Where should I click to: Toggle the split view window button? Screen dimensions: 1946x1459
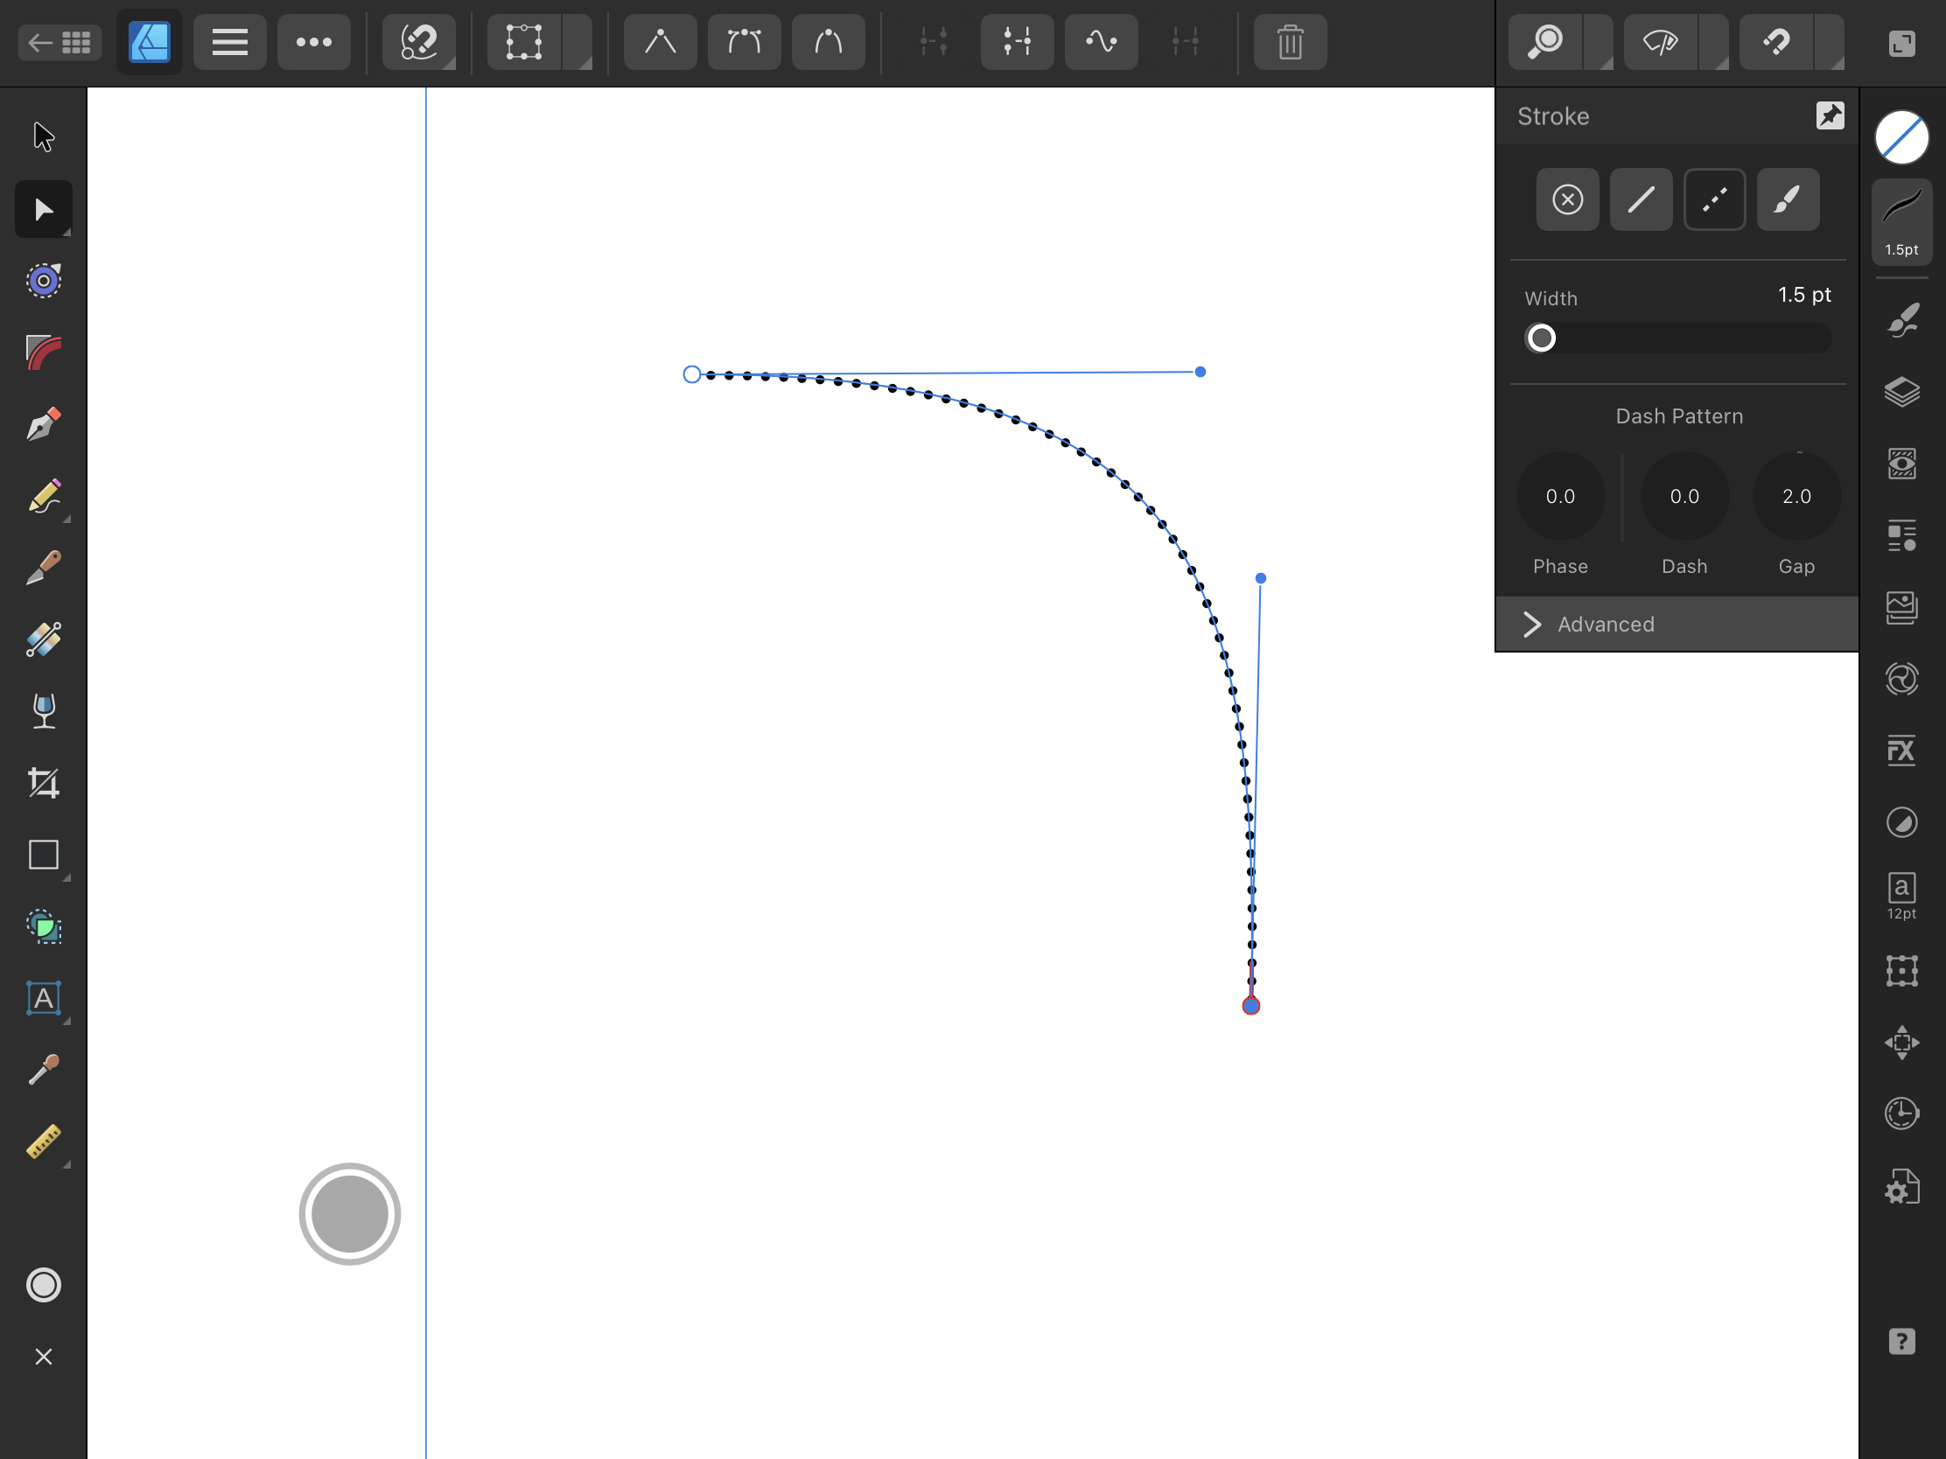tap(1902, 43)
